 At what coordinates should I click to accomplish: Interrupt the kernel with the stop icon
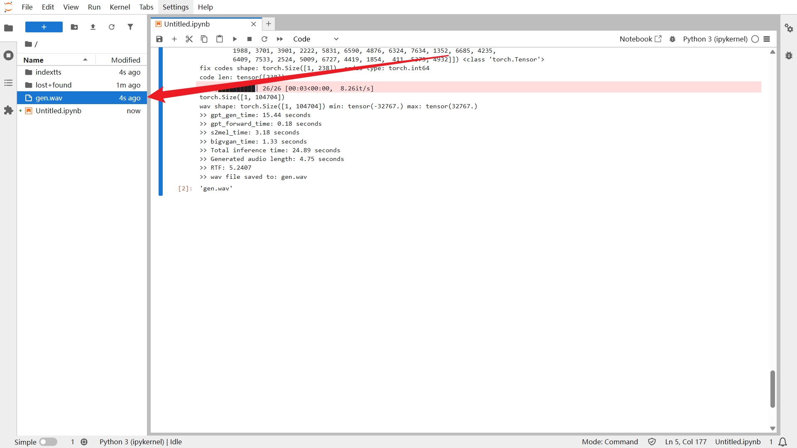(x=249, y=39)
